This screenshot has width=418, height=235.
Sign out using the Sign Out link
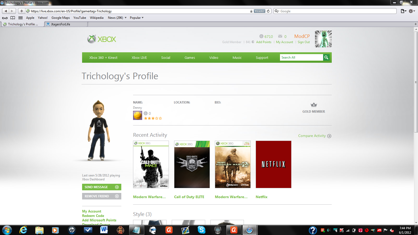[x=304, y=42]
